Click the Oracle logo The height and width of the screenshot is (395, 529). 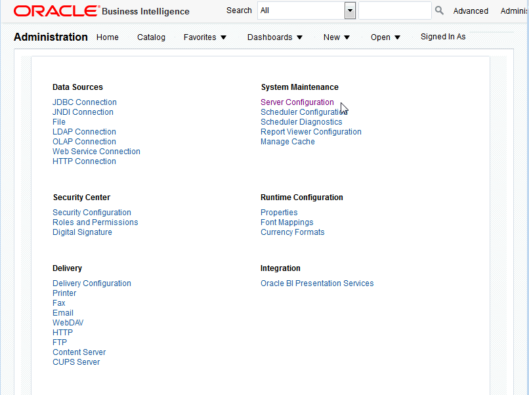[x=56, y=10]
